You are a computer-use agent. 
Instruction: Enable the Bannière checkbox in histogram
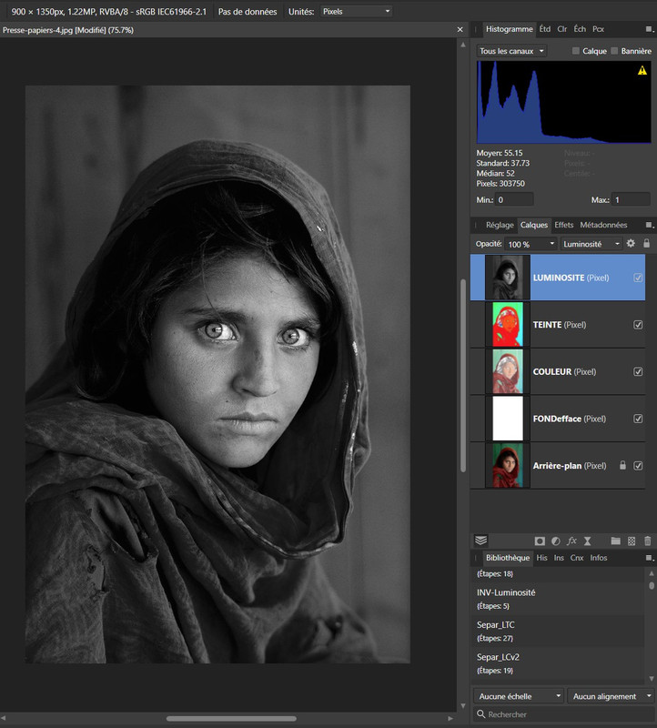[x=614, y=51]
